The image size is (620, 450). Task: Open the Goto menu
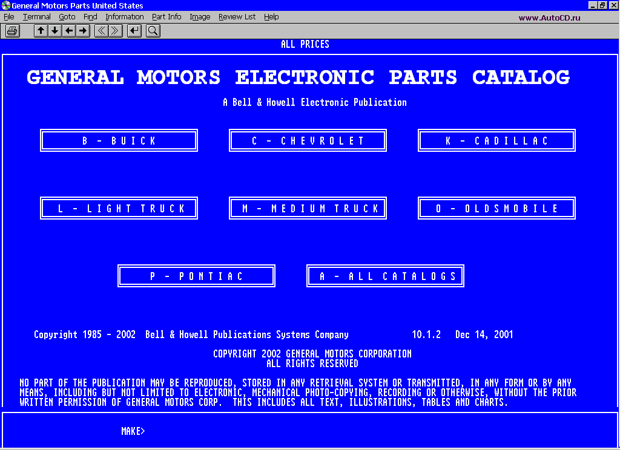coord(67,17)
